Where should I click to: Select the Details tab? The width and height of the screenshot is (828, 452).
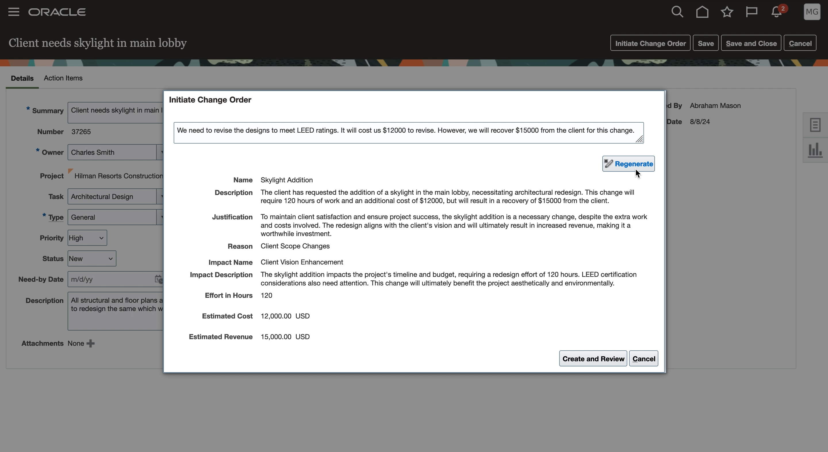22,78
